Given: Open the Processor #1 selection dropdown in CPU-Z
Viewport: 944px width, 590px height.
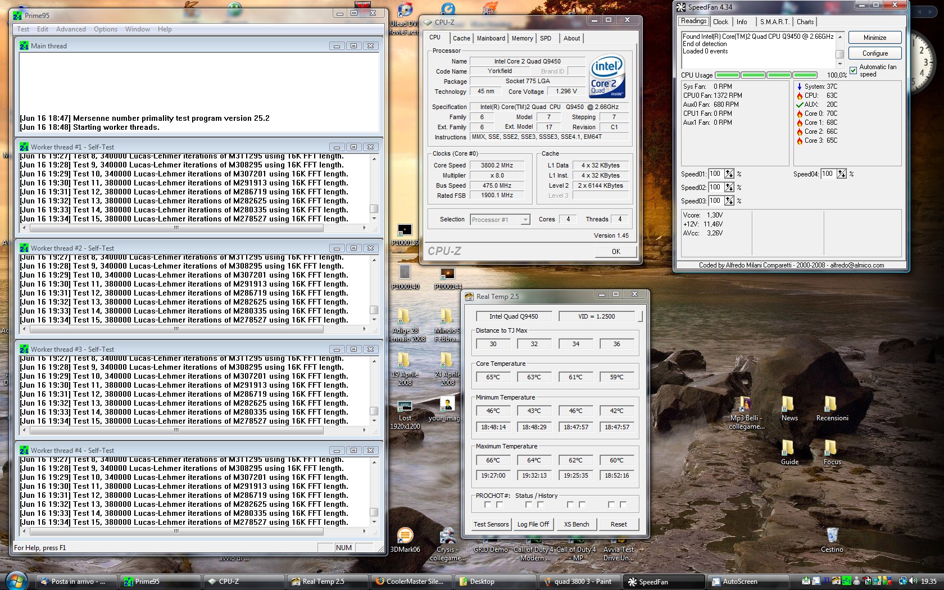Looking at the screenshot, I should pyautogui.click(x=525, y=220).
